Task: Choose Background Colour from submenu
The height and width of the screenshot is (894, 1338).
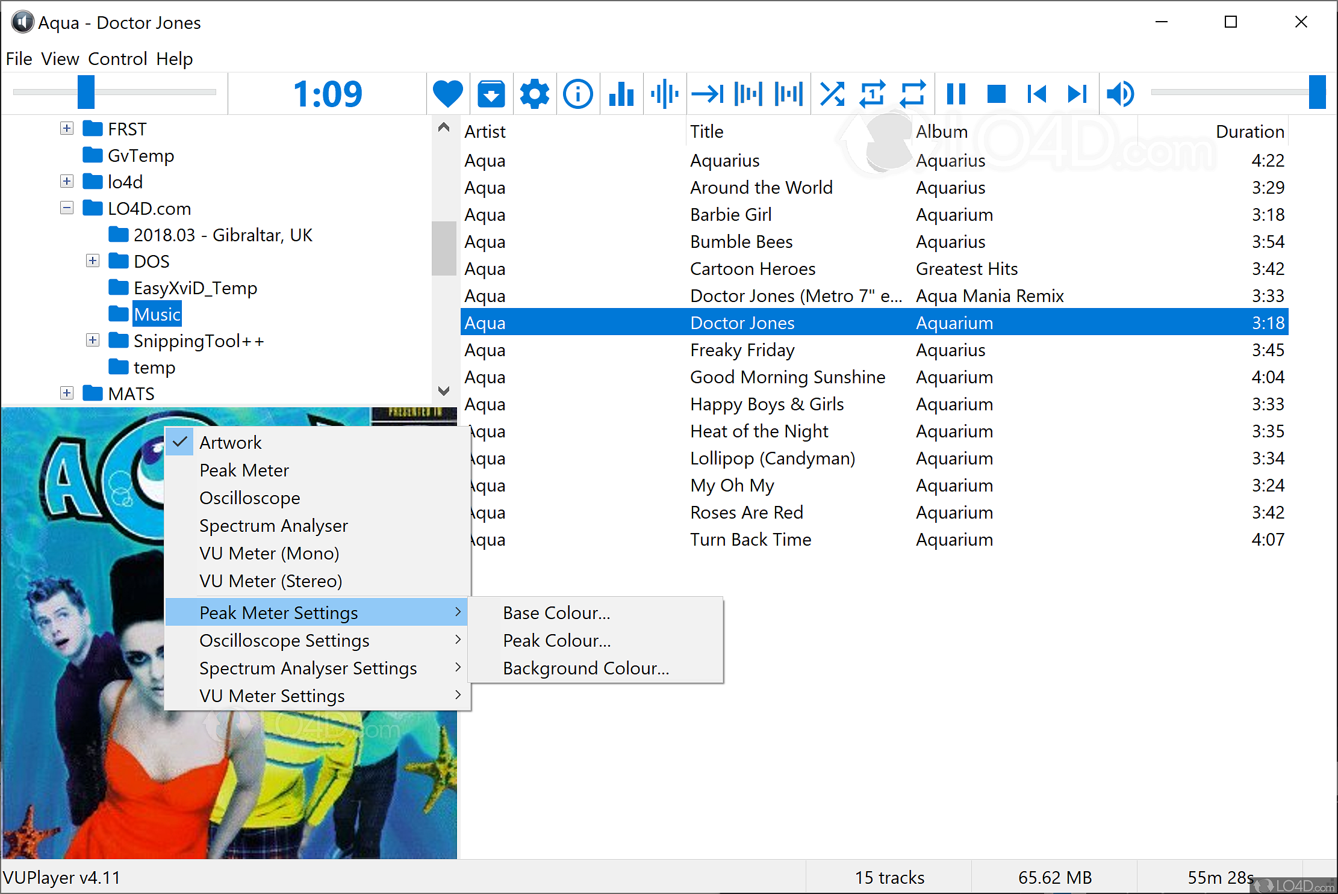Action: 585,668
